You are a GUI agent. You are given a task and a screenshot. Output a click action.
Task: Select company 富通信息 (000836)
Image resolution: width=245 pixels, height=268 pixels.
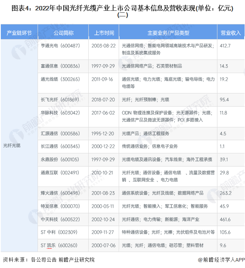(x=60, y=66)
